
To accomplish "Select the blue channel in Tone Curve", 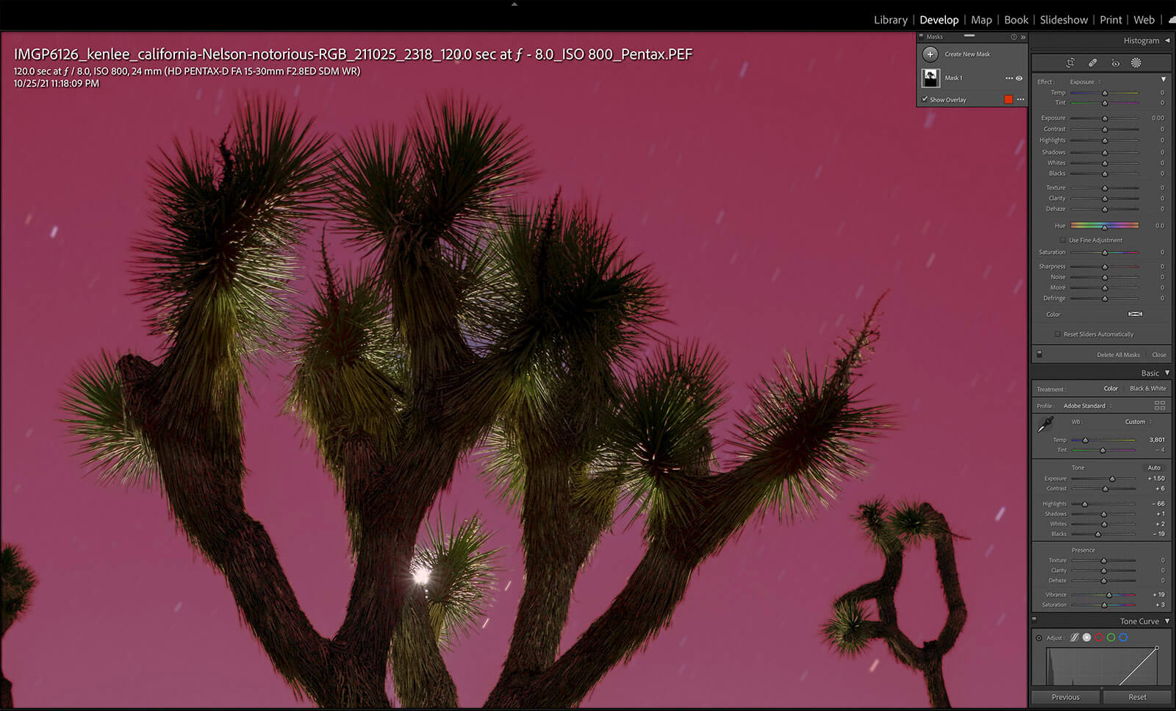I will (x=1123, y=637).
